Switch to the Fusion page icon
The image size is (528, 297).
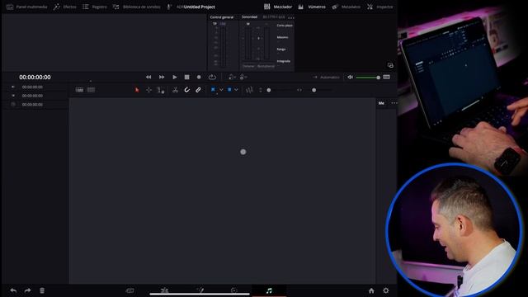[200, 290]
